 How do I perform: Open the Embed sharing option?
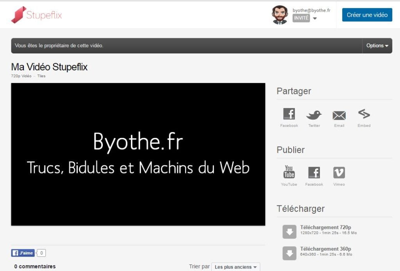click(x=364, y=114)
